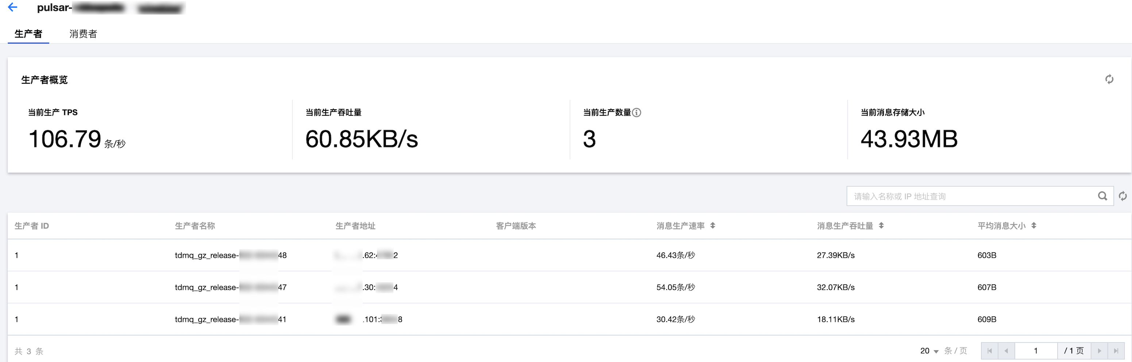The width and height of the screenshot is (1132, 362).
Task: Sort by 消息生产吞吐量 column
Action: pyautogui.click(x=881, y=225)
